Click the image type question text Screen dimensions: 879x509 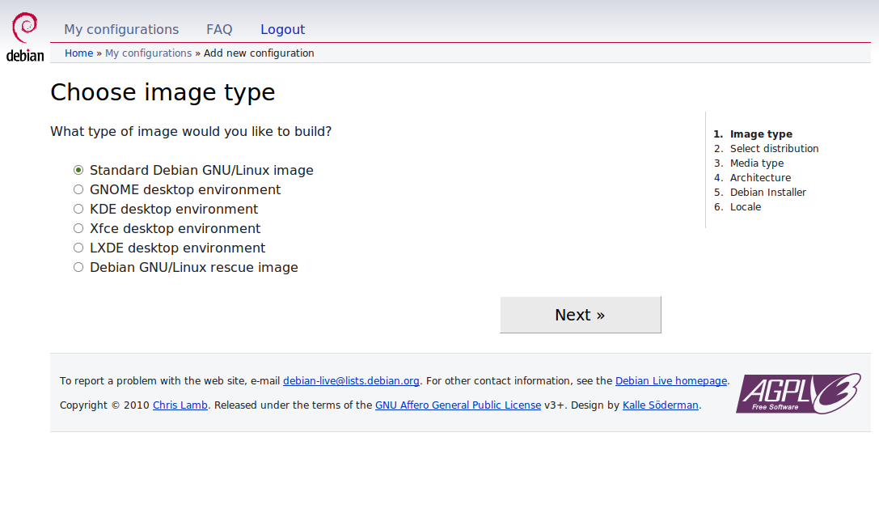(x=191, y=131)
